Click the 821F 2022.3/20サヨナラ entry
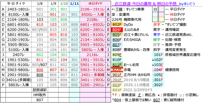This screenshot has height=103, width=202. coord(132,90)
